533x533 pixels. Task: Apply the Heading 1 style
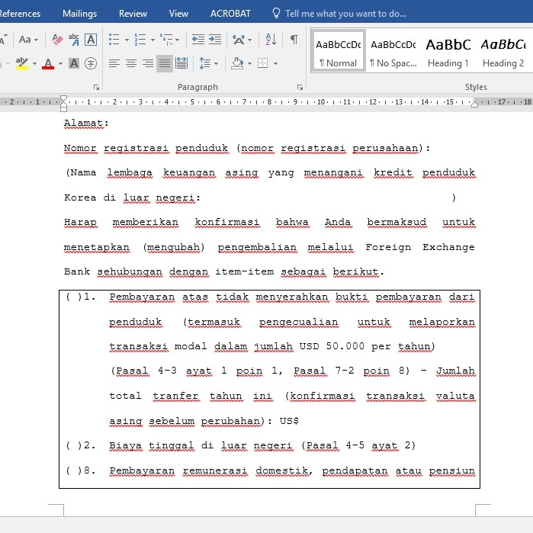(448, 51)
